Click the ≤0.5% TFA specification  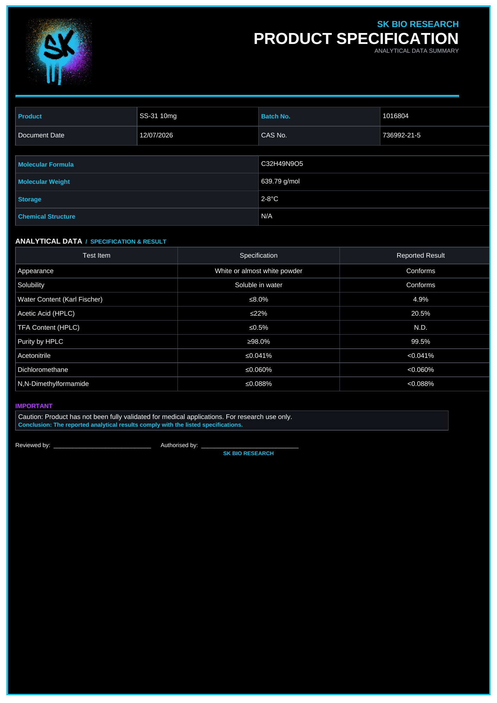pyautogui.click(x=259, y=328)
